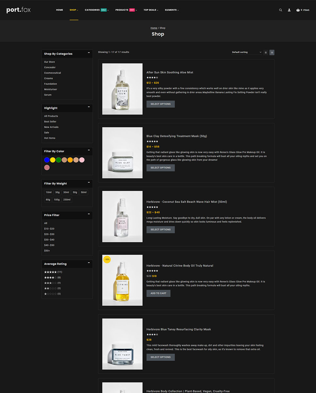
Task: Open the Top Deals menu
Action: pos(151,10)
